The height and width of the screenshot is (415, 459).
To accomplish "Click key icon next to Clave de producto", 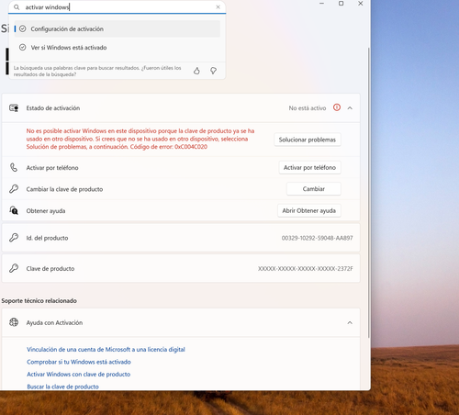I will pos(14,268).
